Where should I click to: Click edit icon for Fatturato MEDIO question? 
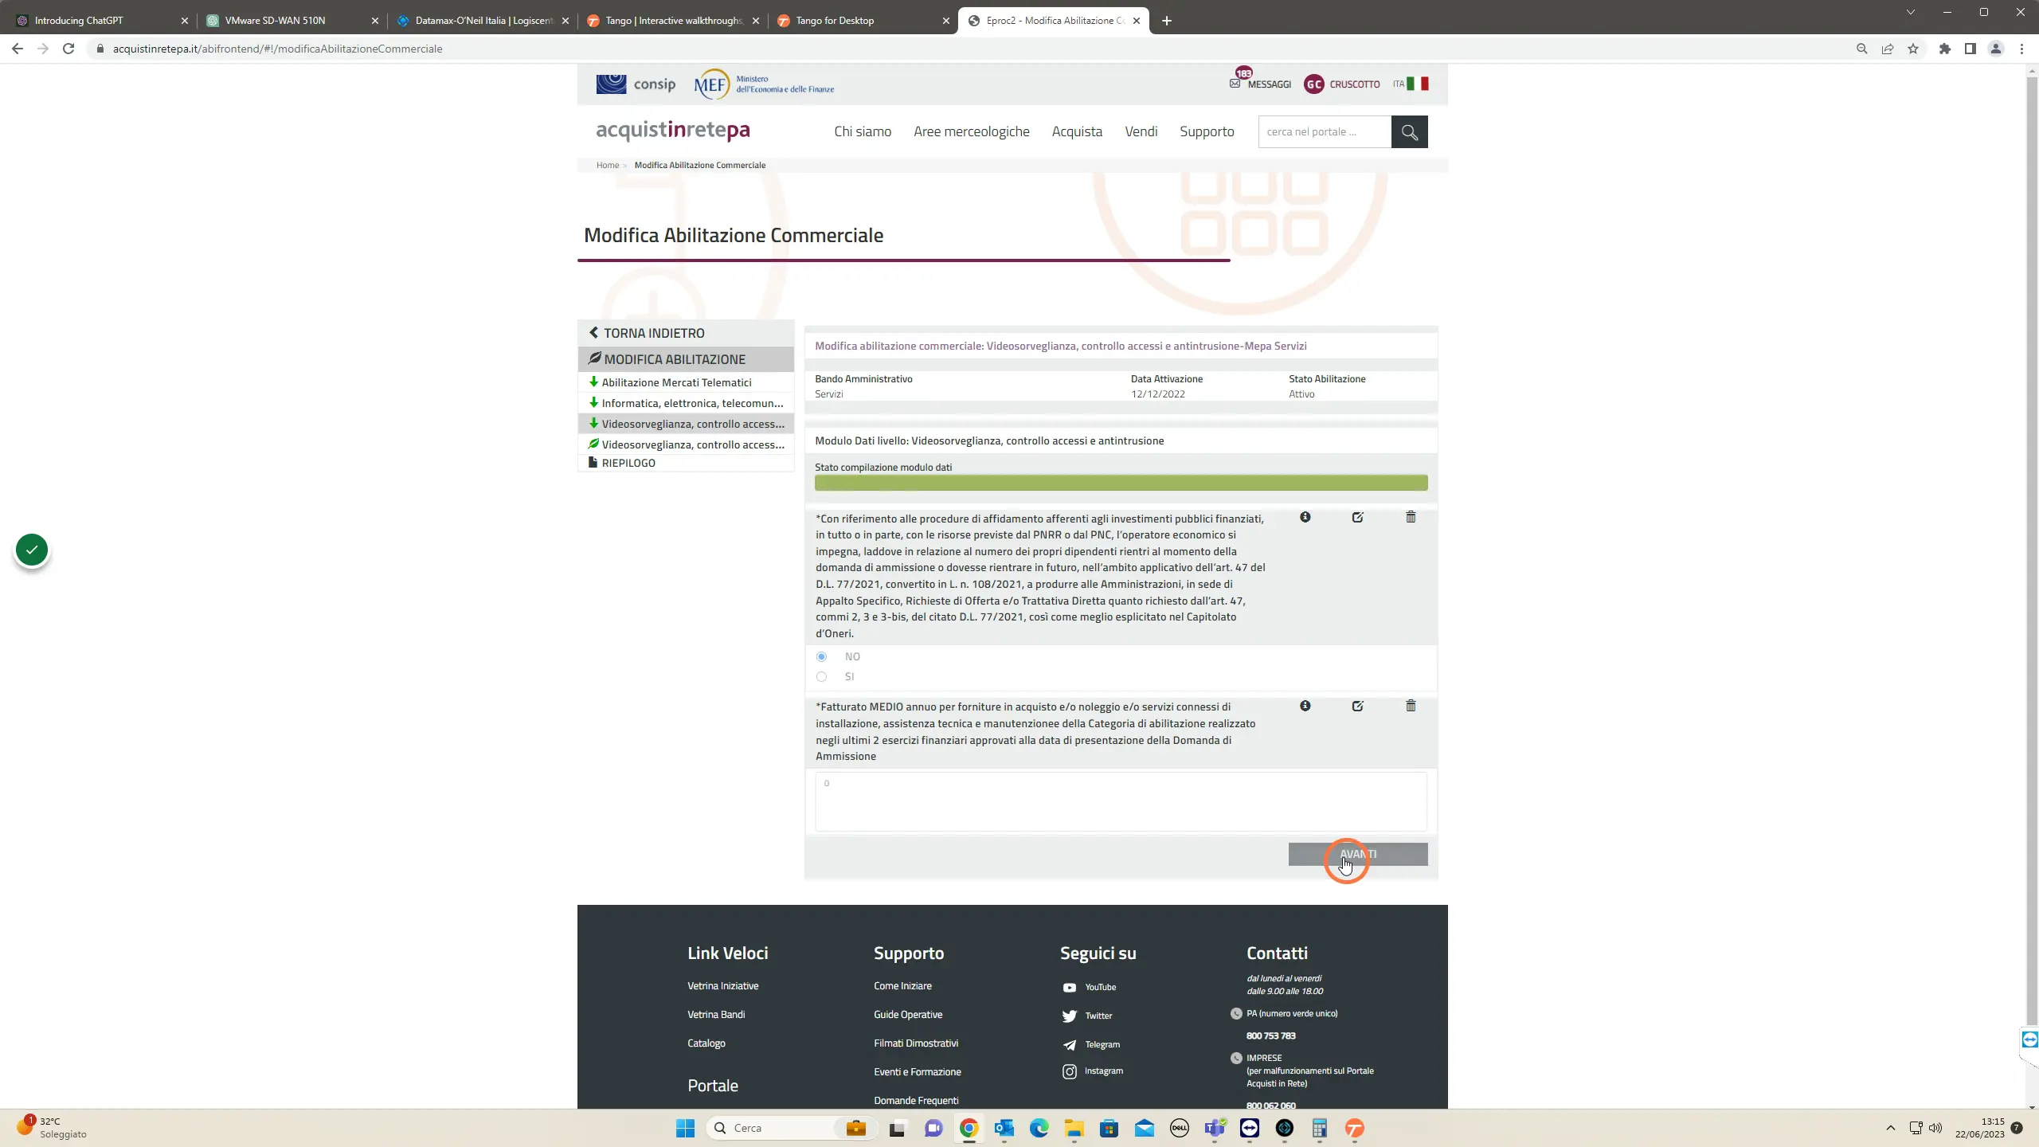(1358, 706)
